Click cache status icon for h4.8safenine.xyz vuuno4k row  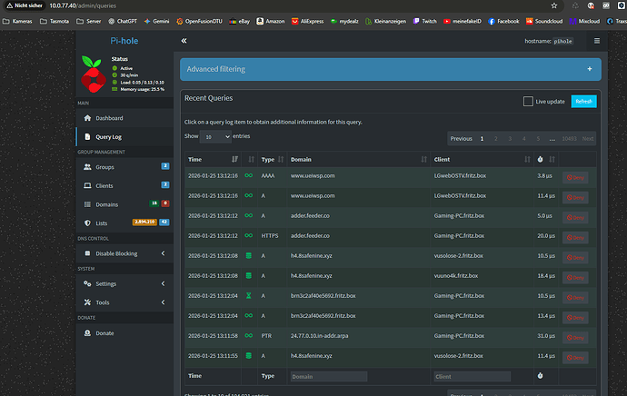[x=248, y=276]
